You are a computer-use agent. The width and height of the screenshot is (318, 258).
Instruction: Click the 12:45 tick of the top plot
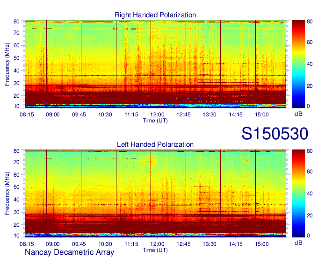click(183, 115)
